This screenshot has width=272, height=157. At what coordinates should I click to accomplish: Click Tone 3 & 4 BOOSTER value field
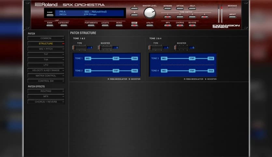tap(192, 48)
